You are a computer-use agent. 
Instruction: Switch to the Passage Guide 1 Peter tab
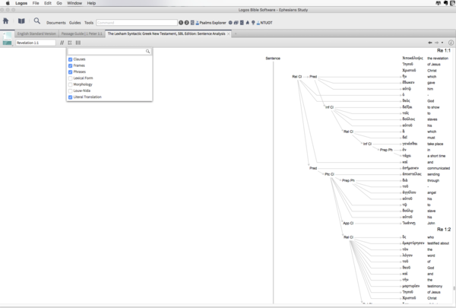81,34
